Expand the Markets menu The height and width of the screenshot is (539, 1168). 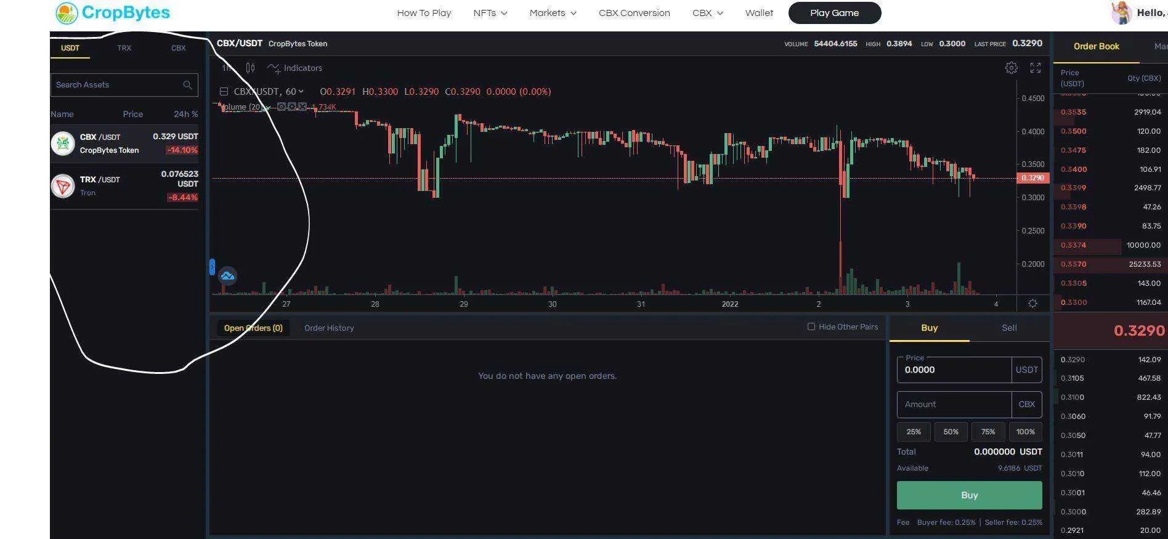[x=553, y=13]
